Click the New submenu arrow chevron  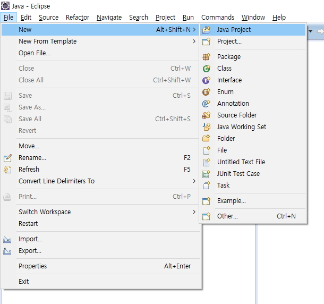point(194,30)
